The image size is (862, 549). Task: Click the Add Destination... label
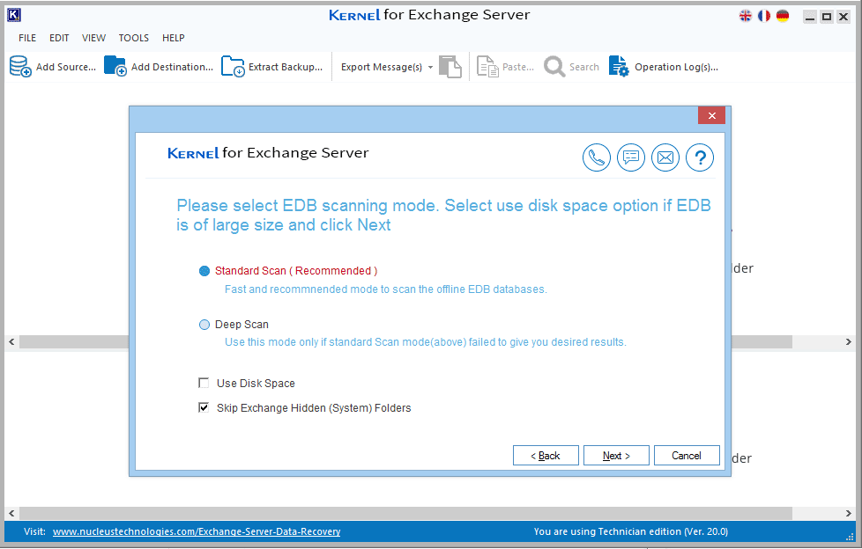click(172, 67)
